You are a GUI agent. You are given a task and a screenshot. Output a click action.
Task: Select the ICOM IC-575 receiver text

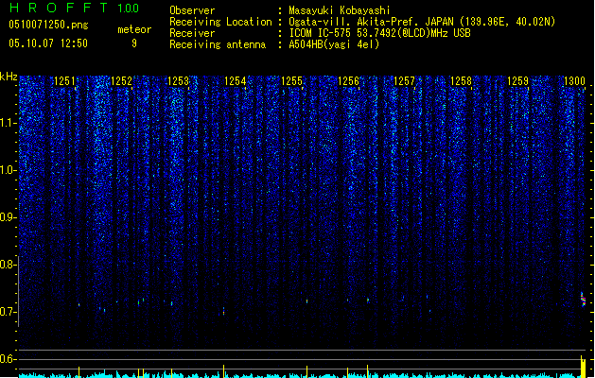click(380, 33)
